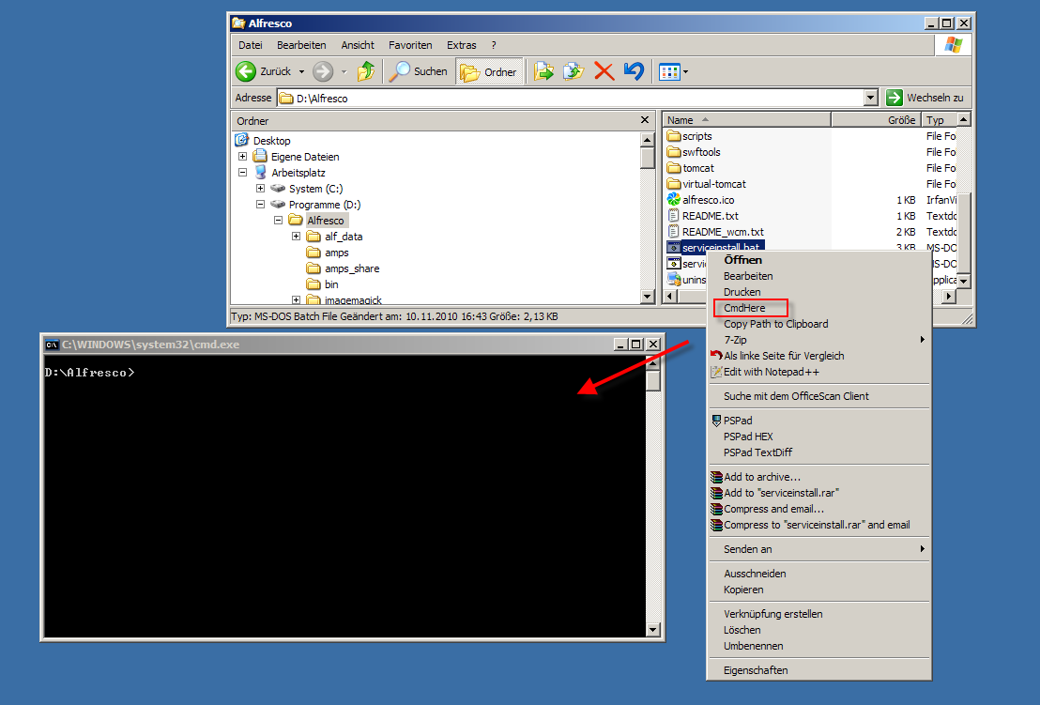Screen dimensions: 1040x705
Task: Close the Ordner pane with X
Action: [645, 120]
